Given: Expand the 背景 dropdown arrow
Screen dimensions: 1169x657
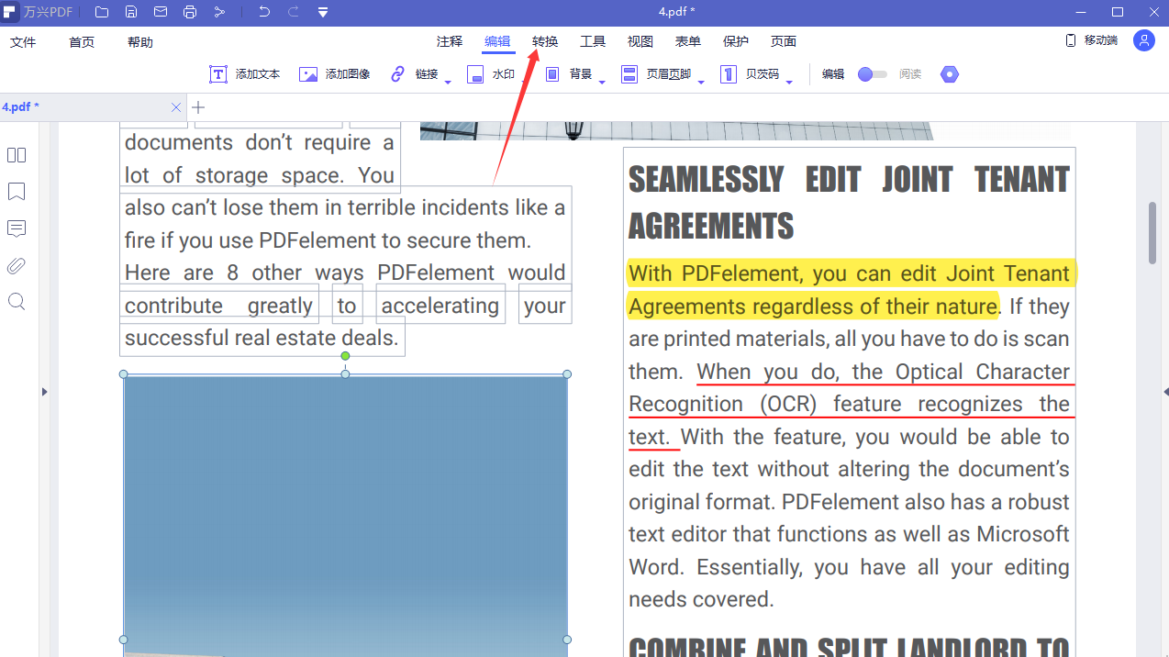Looking at the screenshot, I should (602, 83).
